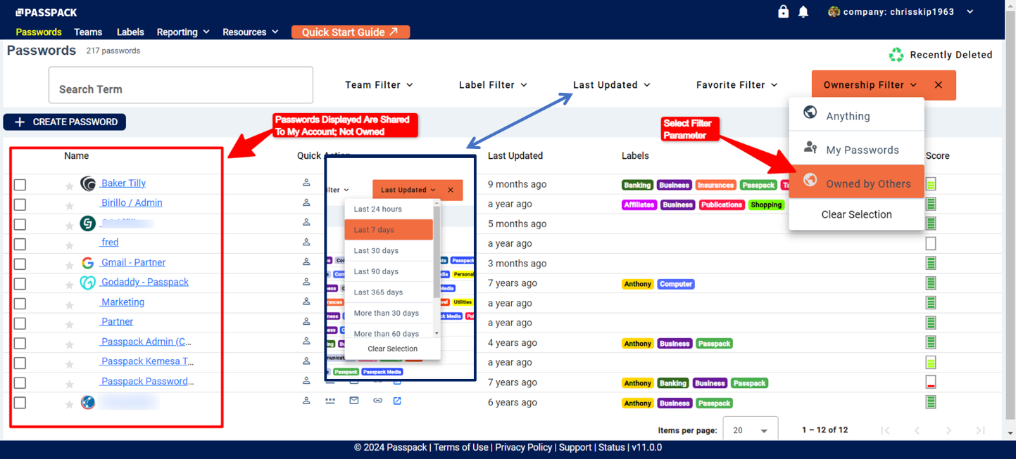Open the Team Filter dropdown
Image resolution: width=1016 pixels, height=459 pixels.
[x=379, y=85]
